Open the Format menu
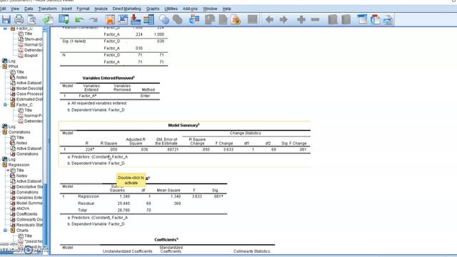457x257 pixels. tap(83, 9)
